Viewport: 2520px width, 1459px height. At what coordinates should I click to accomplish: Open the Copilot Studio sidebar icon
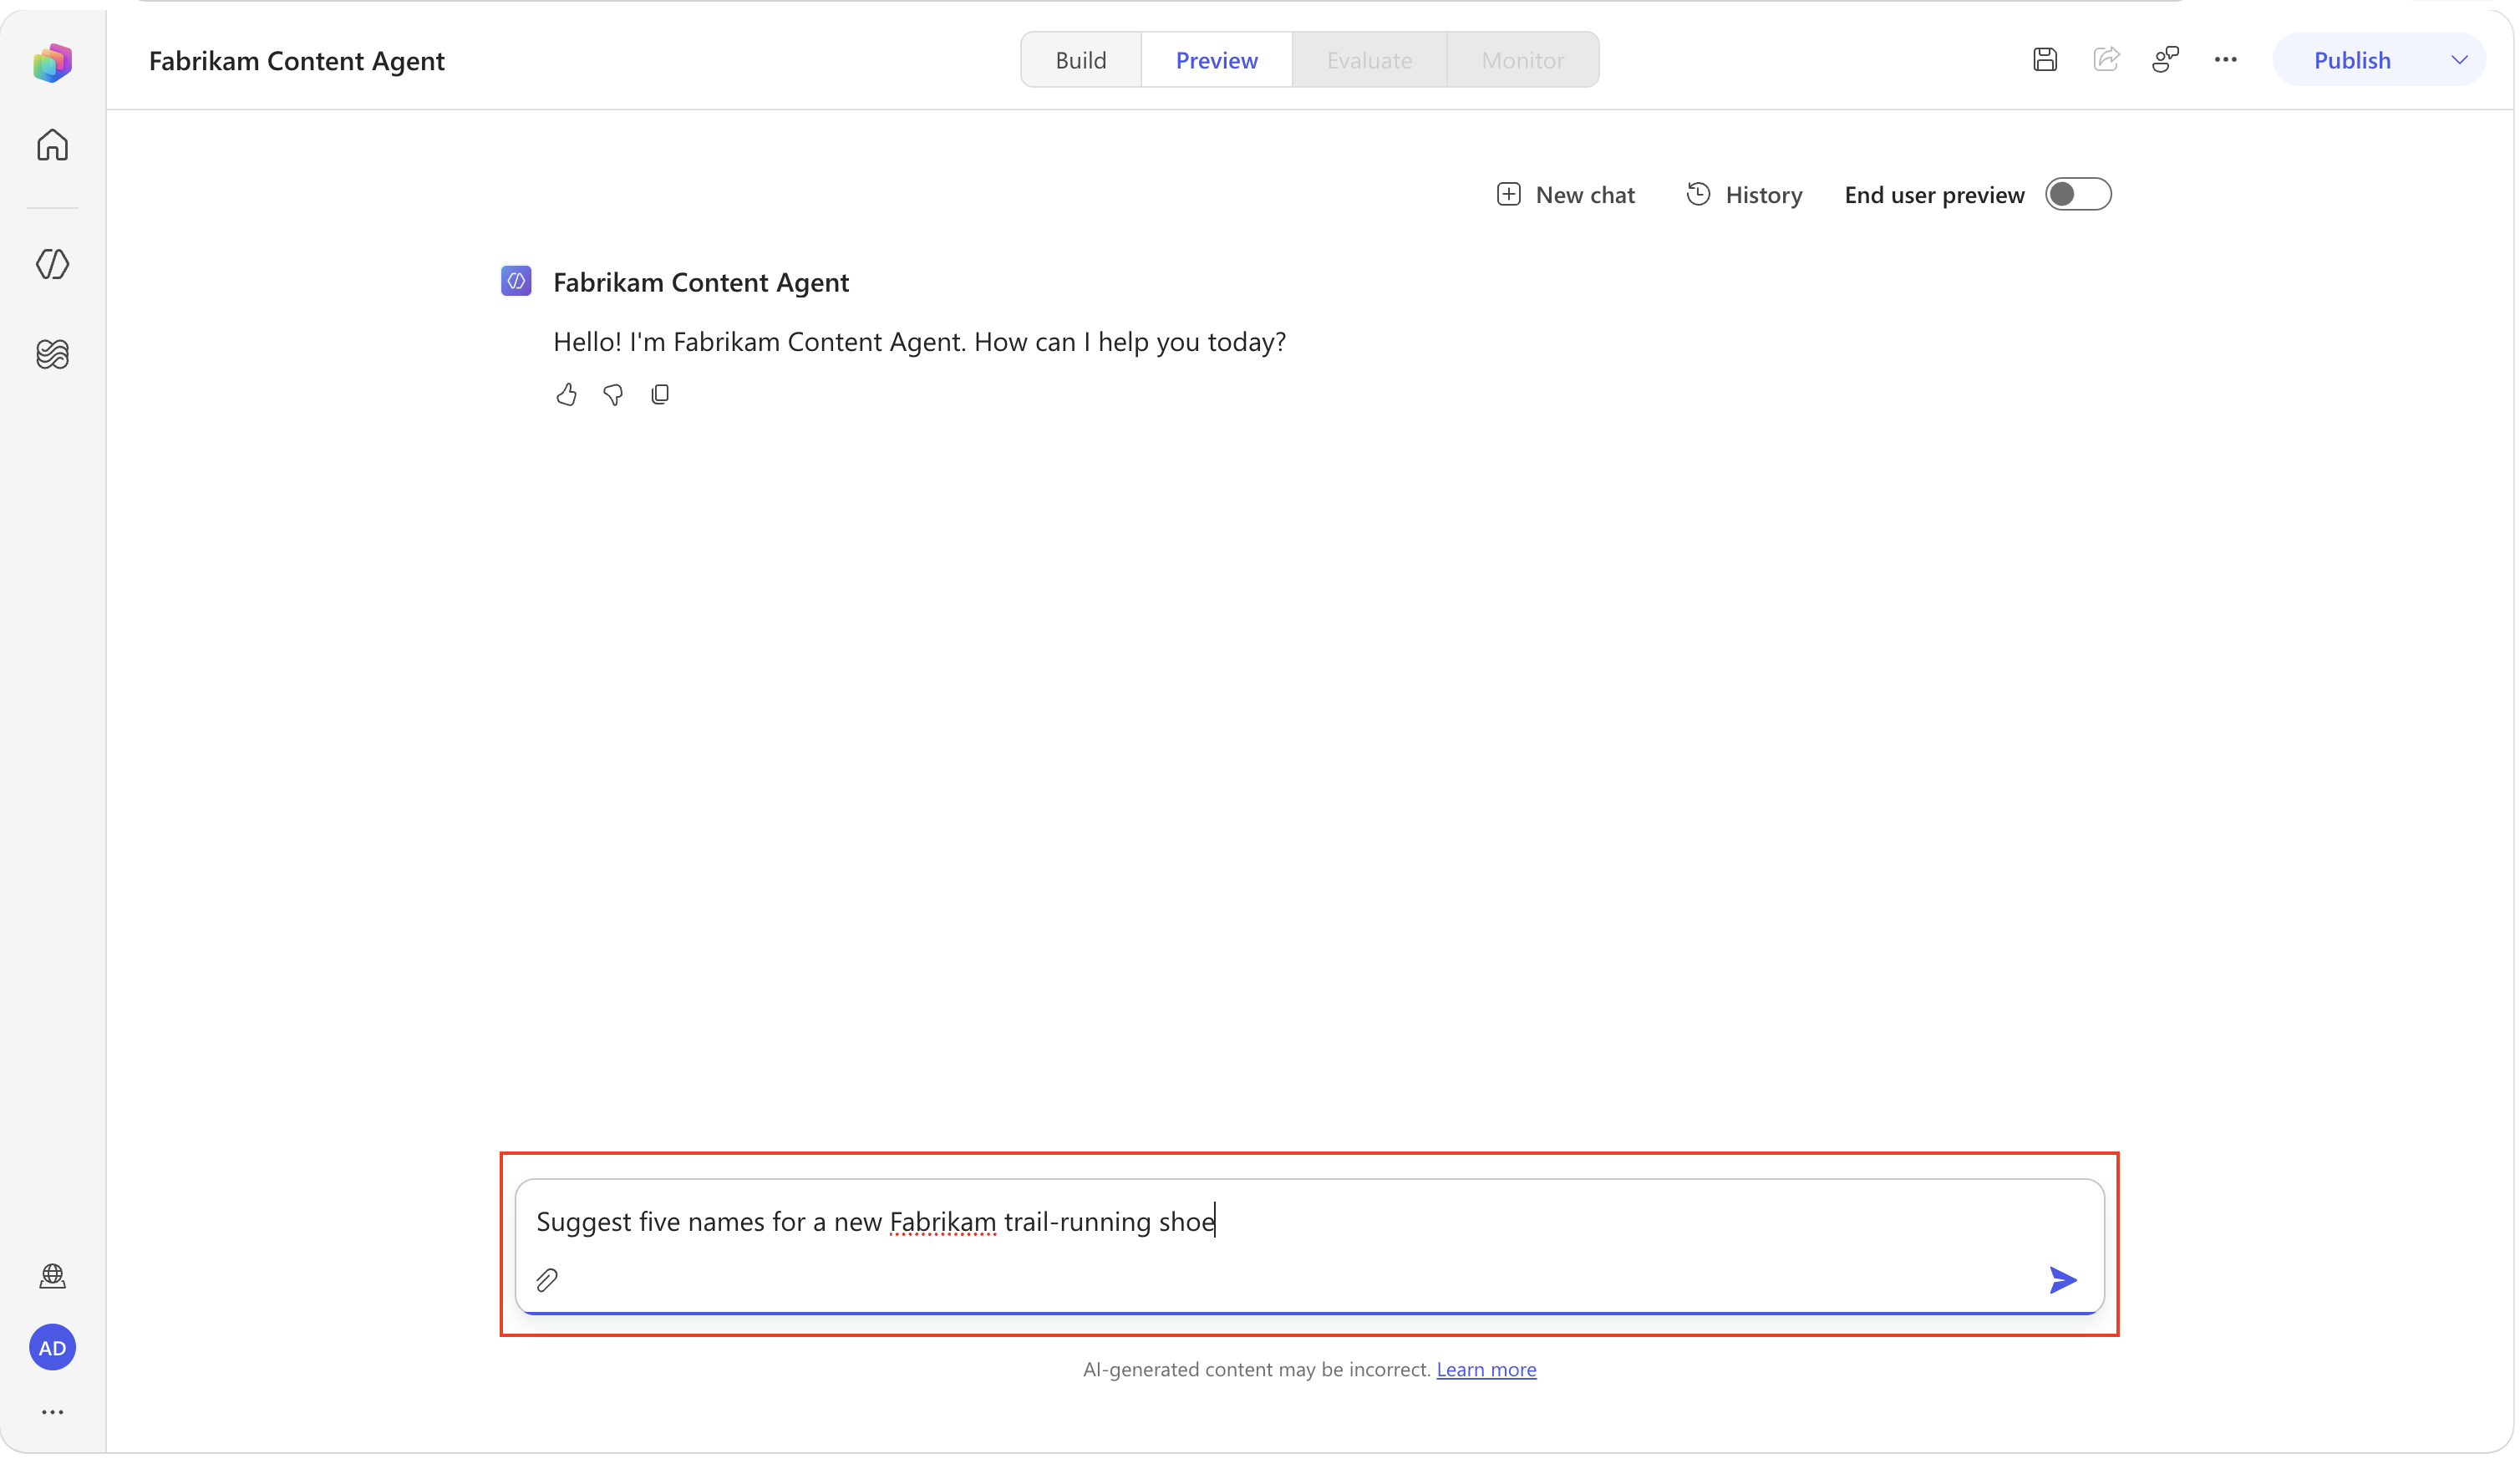[x=52, y=264]
